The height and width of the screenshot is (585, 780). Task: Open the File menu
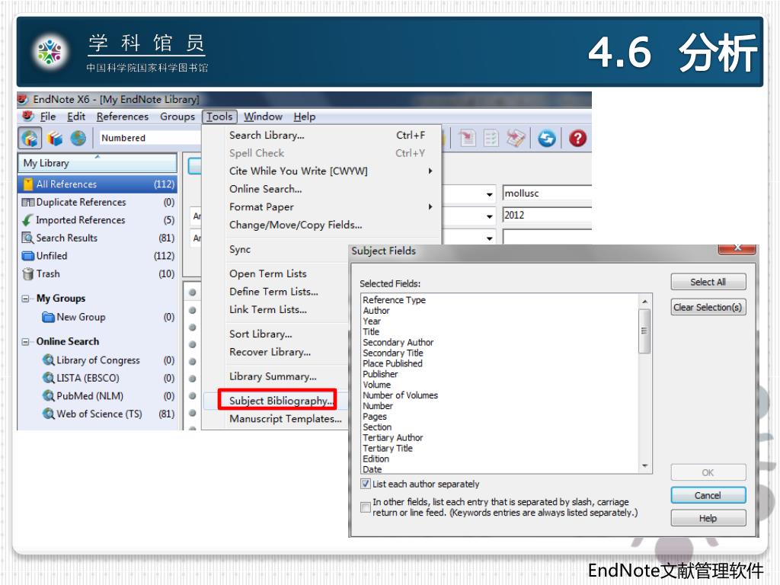pos(48,117)
